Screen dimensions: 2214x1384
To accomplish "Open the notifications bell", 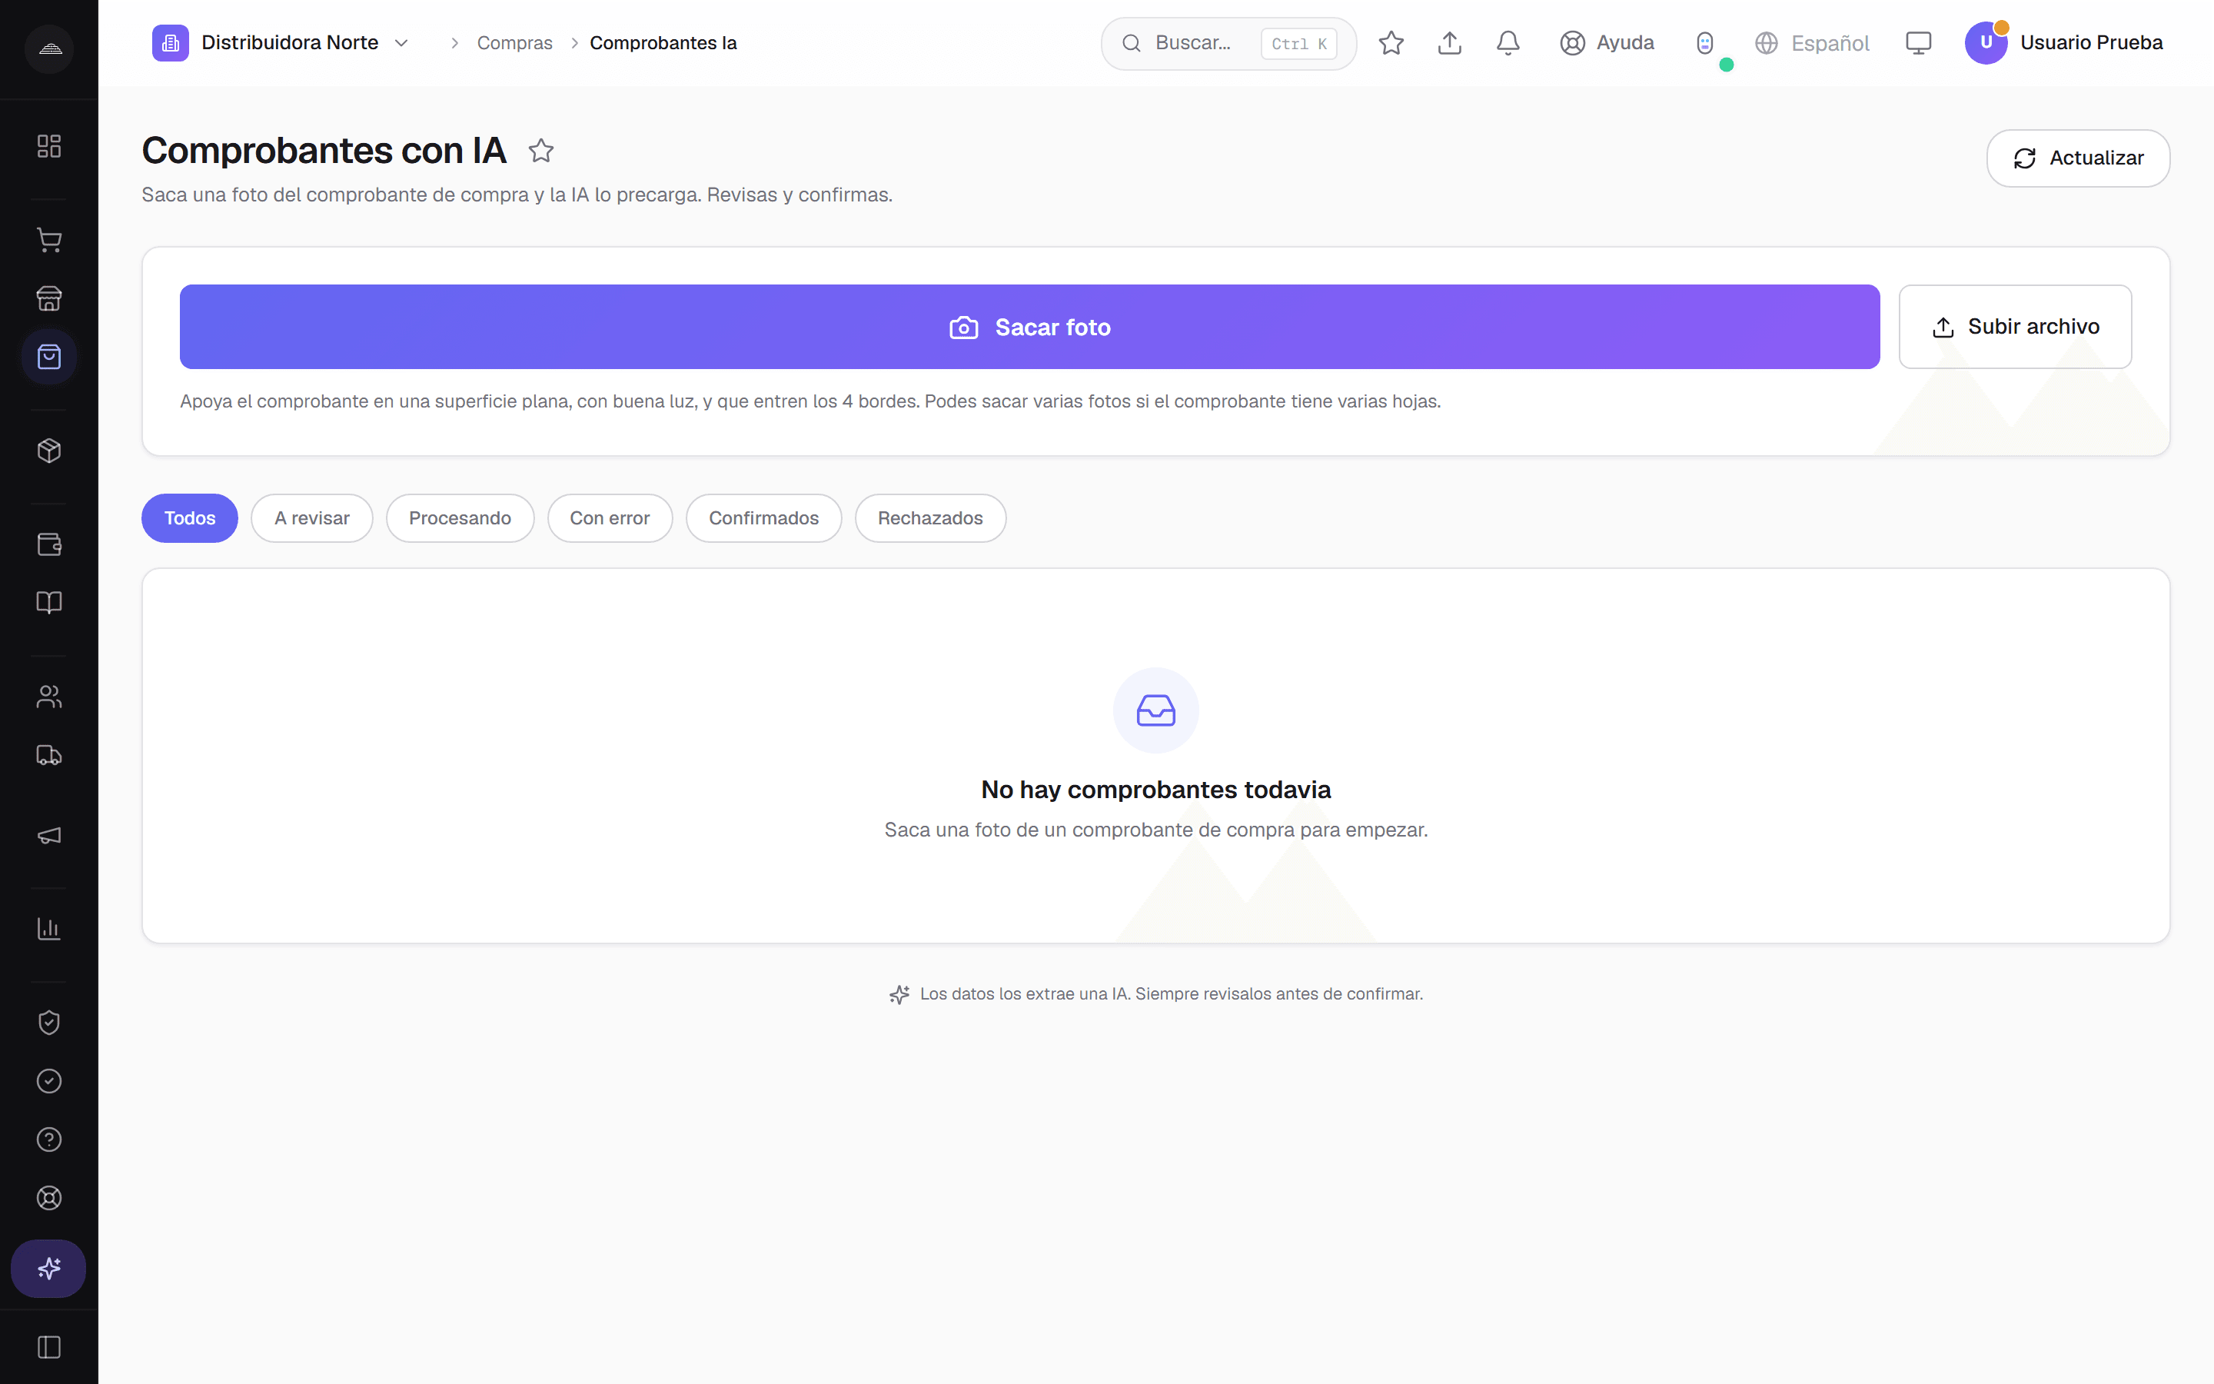I will [1508, 43].
